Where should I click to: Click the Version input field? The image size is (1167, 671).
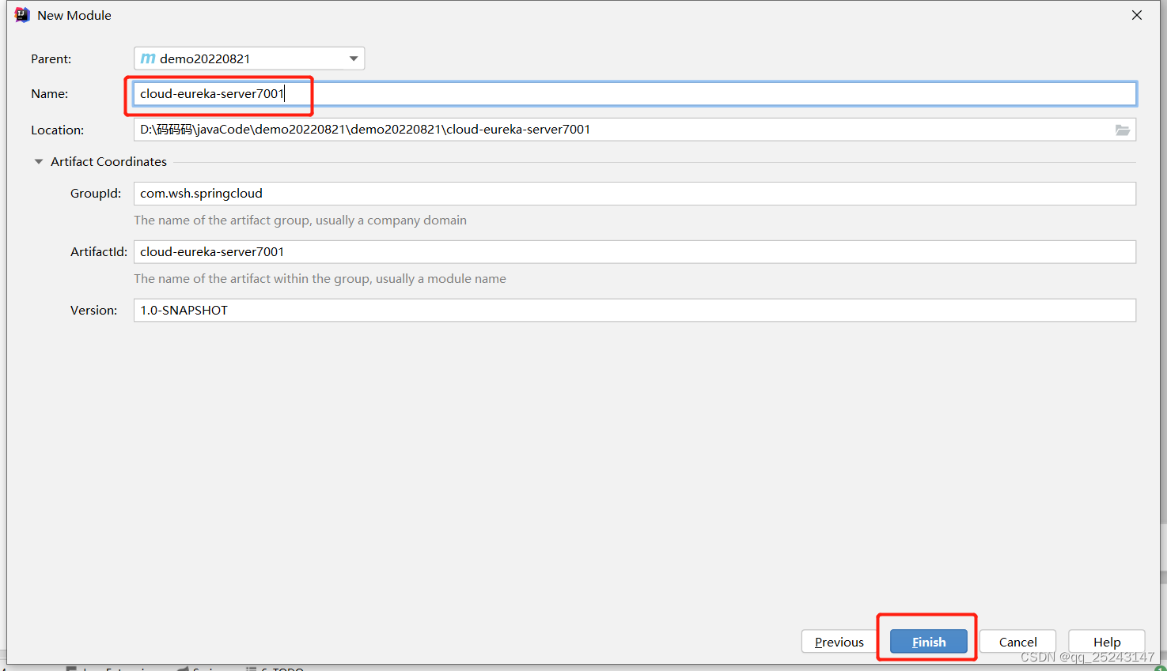pyautogui.click(x=635, y=311)
